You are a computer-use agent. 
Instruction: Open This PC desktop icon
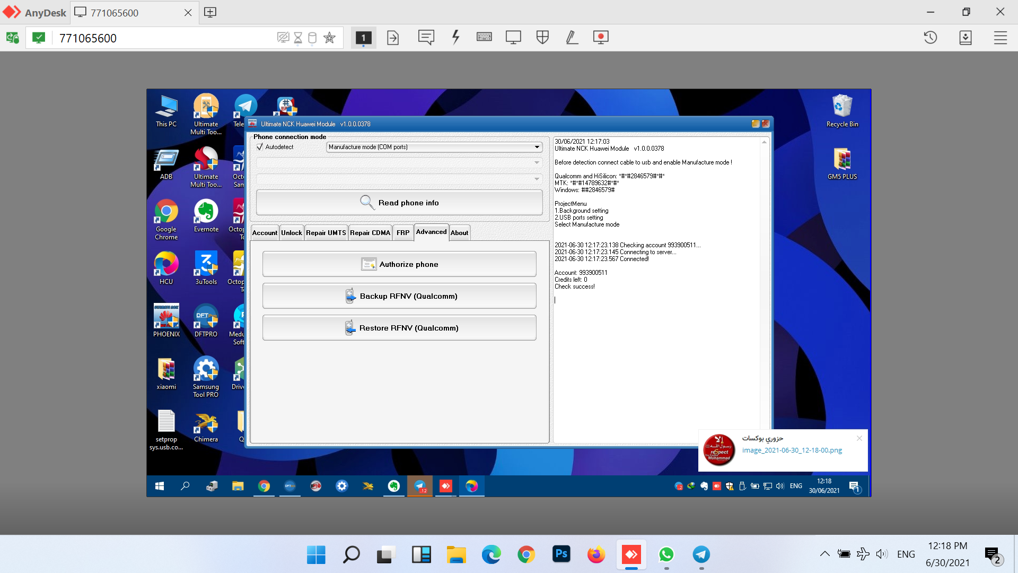click(x=166, y=111)
